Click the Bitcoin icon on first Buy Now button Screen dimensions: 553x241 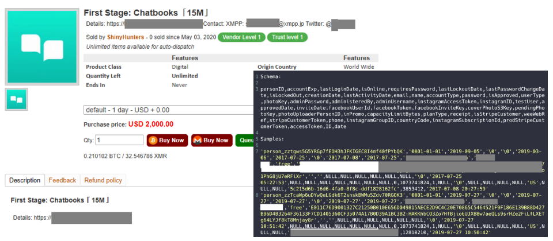pos(153,140)
